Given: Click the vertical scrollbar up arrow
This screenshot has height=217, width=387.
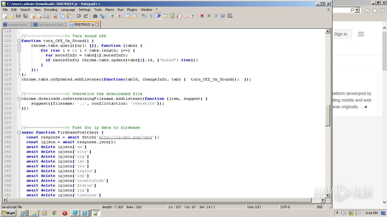Looking at the screenshot, I should tap(327, 31).
